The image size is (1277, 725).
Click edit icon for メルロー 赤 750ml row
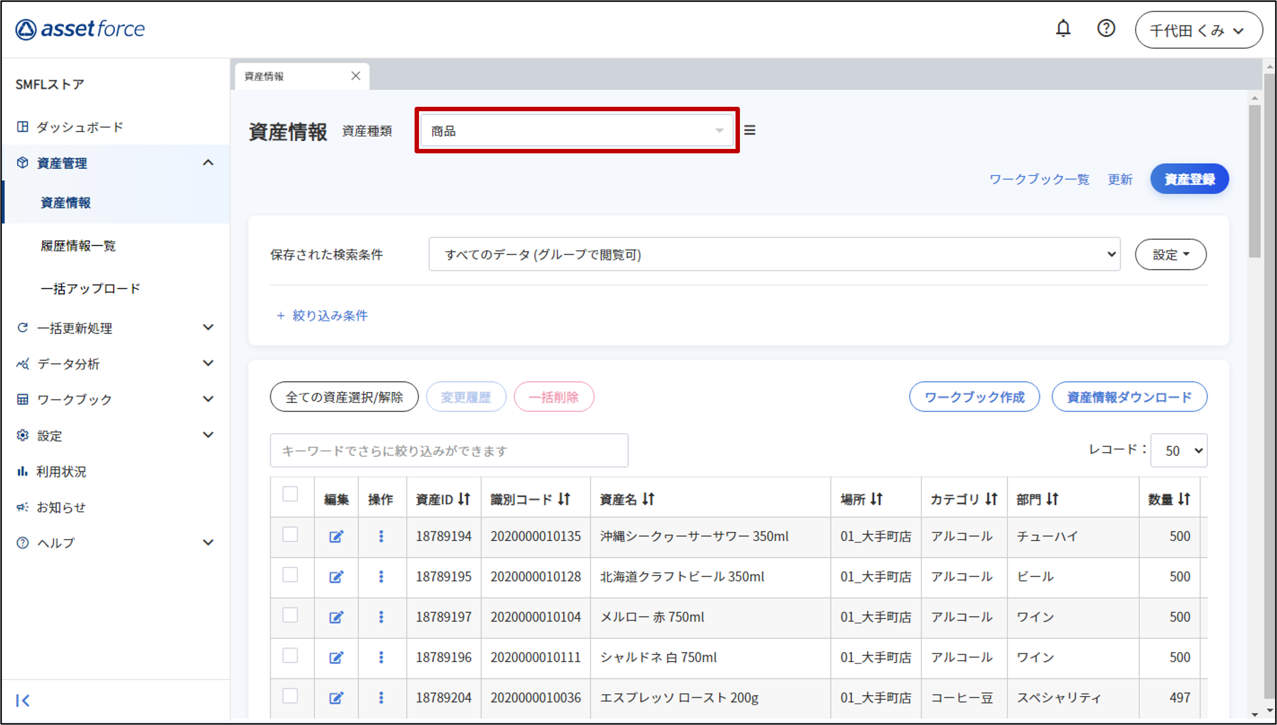[336, 617]
